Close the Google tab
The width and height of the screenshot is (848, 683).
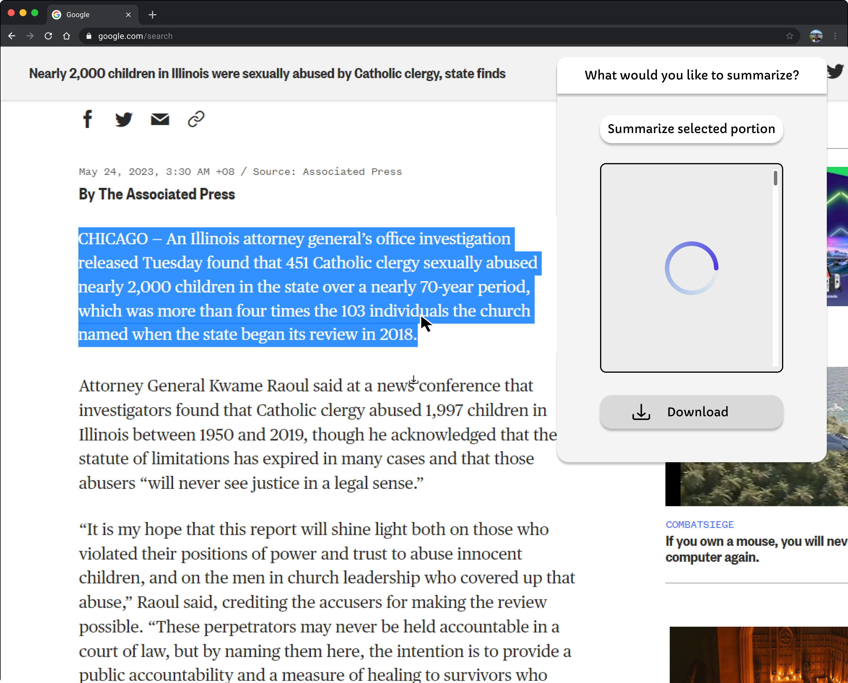128,15
